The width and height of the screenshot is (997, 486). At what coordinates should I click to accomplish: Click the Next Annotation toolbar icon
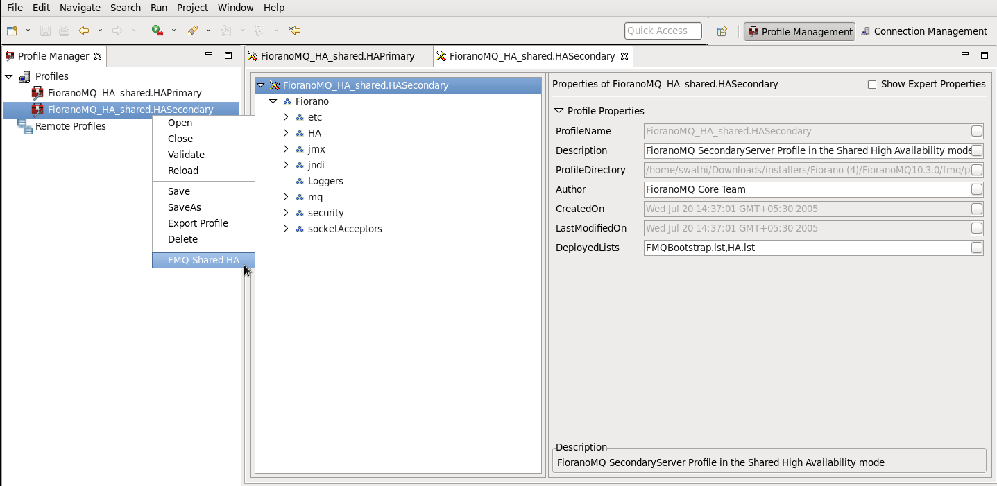[x=225, y=31]
